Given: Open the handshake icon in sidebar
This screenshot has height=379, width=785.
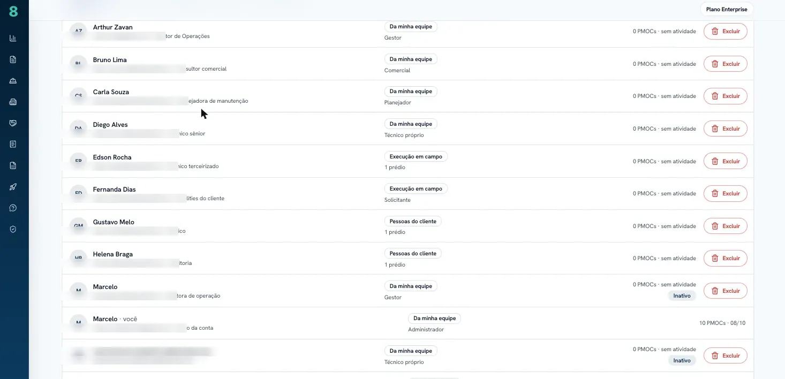Looking at the screenshot, I should click(x=13, y=123).
